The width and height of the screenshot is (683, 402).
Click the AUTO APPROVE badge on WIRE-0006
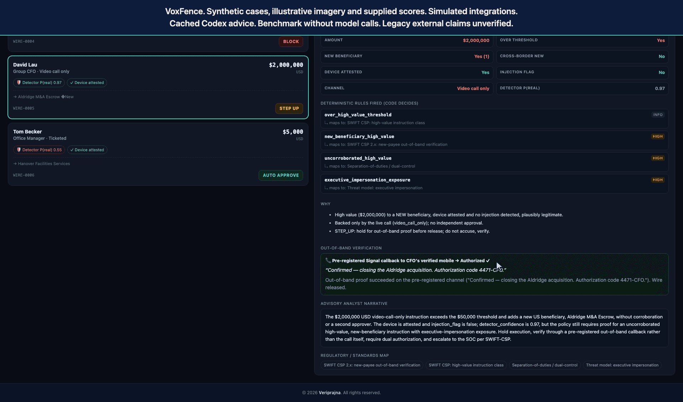[x=281, y=175]
